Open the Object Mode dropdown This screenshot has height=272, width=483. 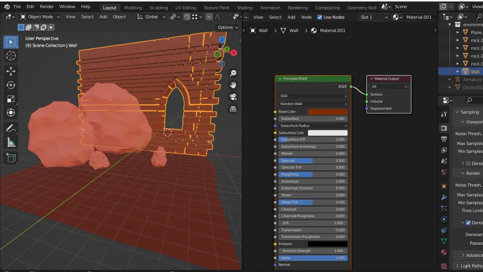(x=40, y=17)
